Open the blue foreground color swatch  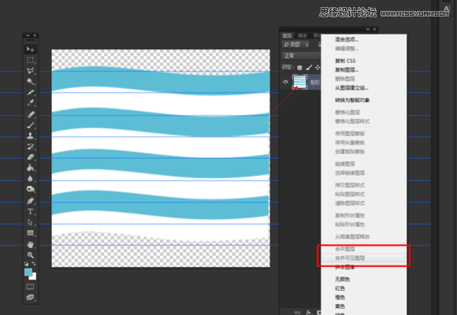point(28,272)
